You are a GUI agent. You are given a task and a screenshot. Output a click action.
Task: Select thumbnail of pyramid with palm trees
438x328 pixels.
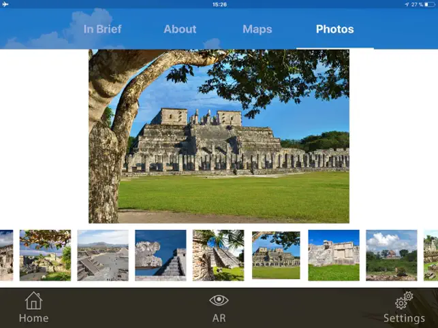click(x=218, y=255)
